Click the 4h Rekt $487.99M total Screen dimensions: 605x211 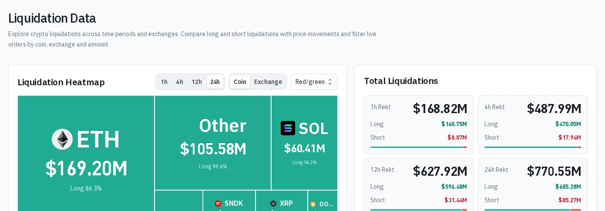(554, 108)
